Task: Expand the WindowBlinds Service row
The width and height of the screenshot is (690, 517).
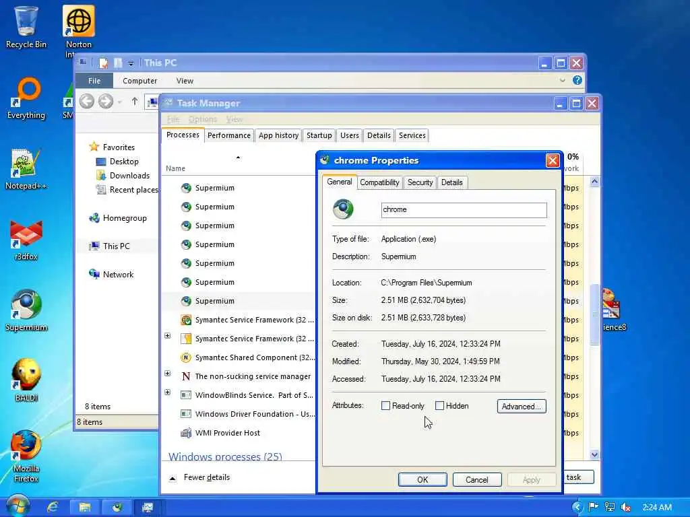Action: pyautogui.click(x=168, y=392)
